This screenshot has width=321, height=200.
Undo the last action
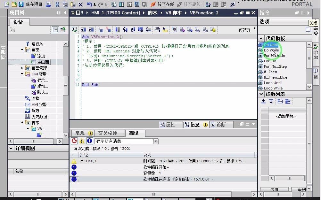coord(89,4)
